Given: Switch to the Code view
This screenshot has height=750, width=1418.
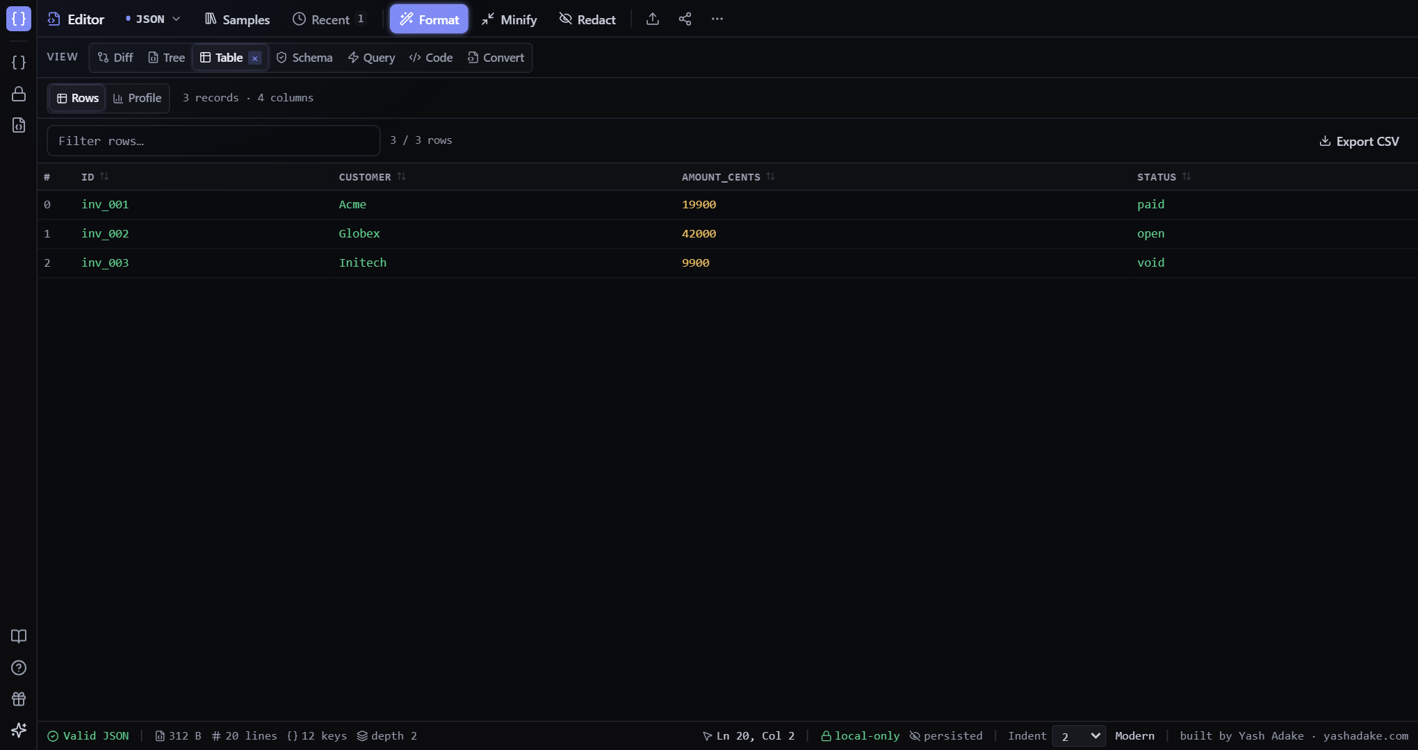Looking at the screenshot, I should (431, 58).
